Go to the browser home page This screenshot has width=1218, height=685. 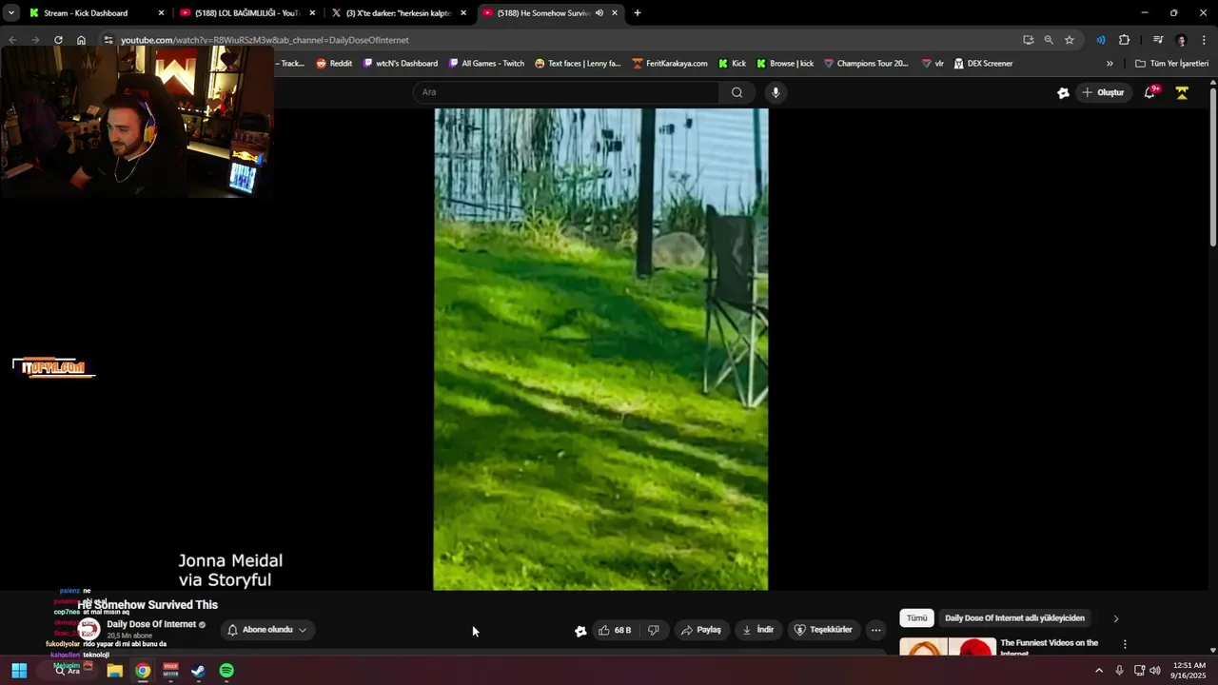81,40
